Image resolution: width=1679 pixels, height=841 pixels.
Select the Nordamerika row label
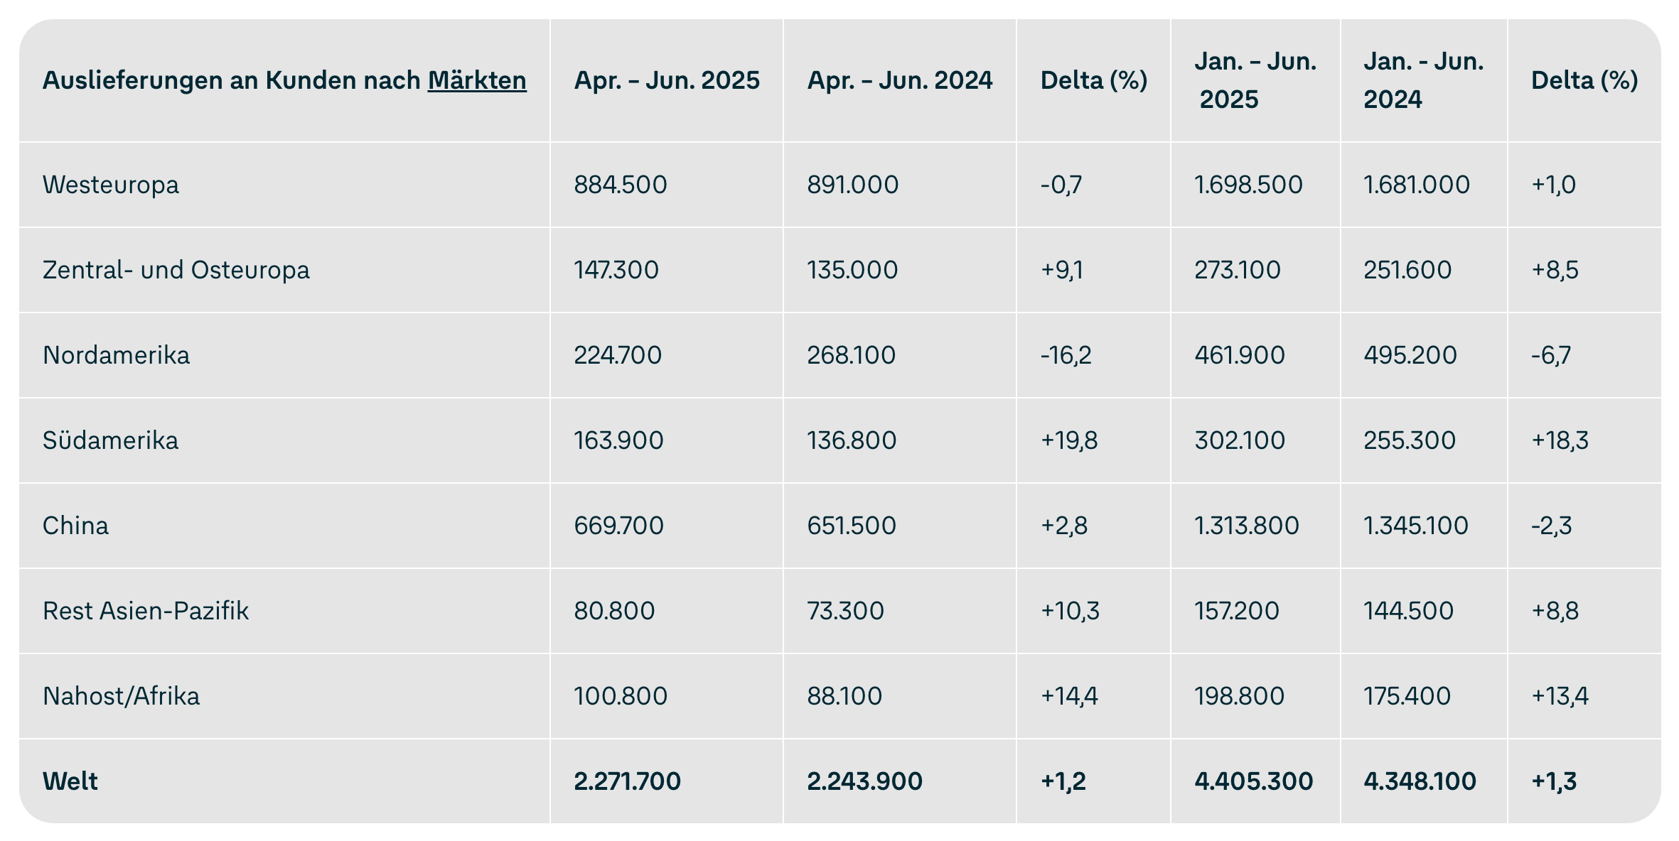[117, 355]
